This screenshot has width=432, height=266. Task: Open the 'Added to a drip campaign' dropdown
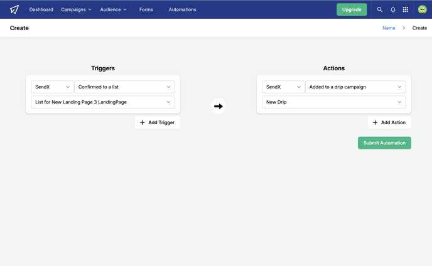[x=355, y=87]
